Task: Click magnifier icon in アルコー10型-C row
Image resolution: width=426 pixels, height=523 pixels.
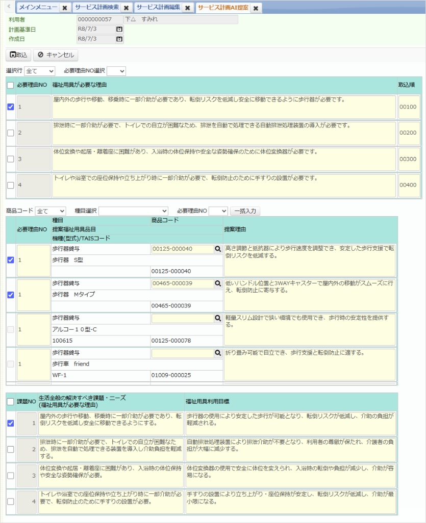Action: 218,318
